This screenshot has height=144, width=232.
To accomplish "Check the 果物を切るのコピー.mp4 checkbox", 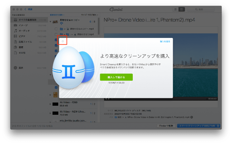I will tap(56, 29).
